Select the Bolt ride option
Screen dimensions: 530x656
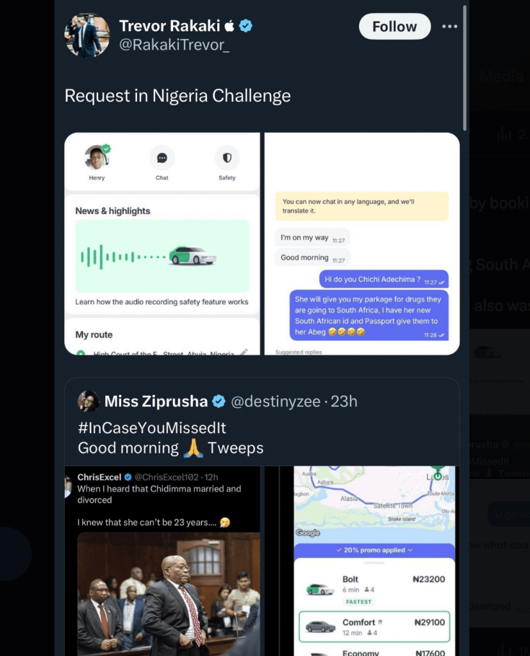tap(374, 587)
